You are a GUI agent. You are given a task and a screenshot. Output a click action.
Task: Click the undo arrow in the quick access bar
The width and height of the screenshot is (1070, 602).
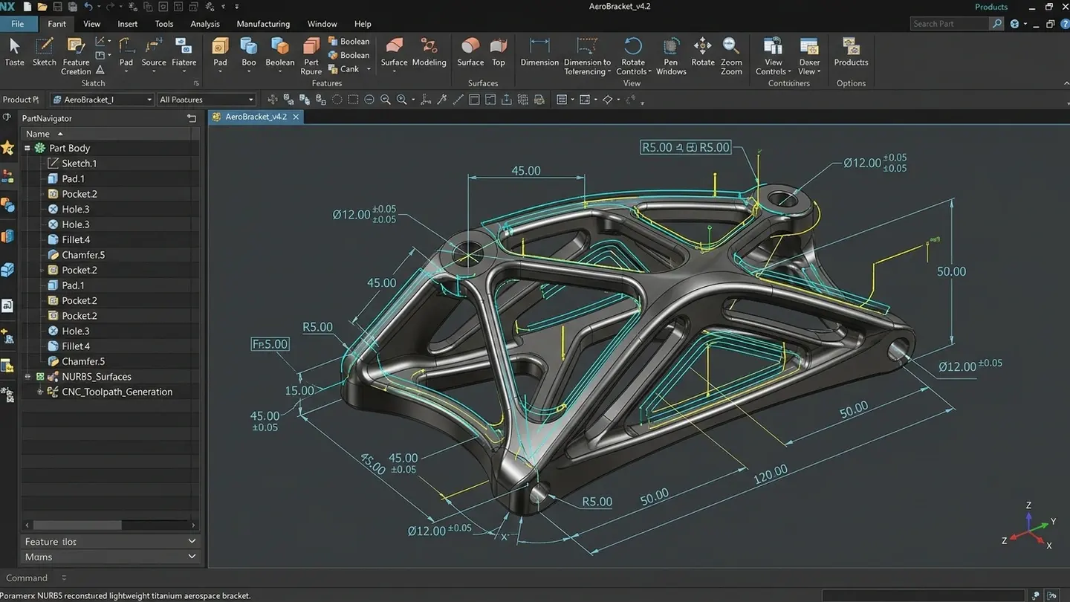88,7
